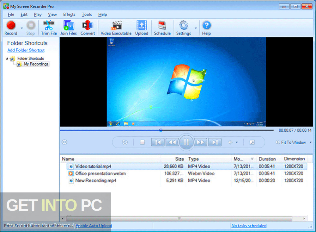This screenshot has height=232, width=316.
Task: Open the Effects menu
Action: pos(69,15)
